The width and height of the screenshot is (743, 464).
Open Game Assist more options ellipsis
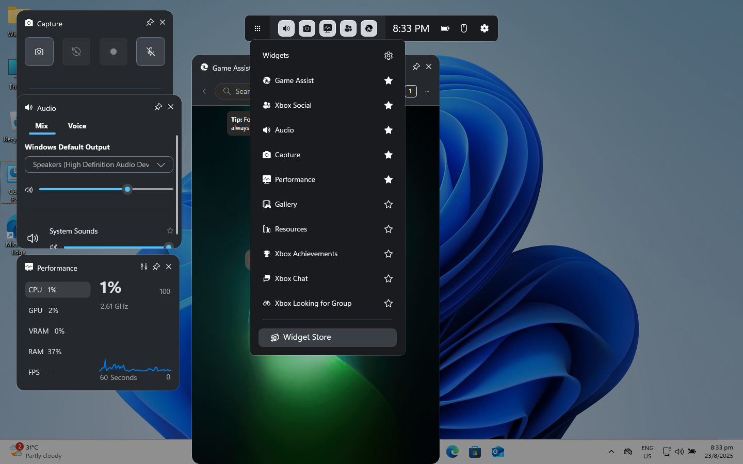427,91
